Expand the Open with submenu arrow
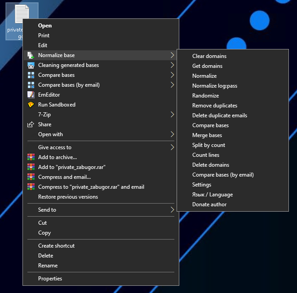The image size is (297, 293). tap(172, 134)
